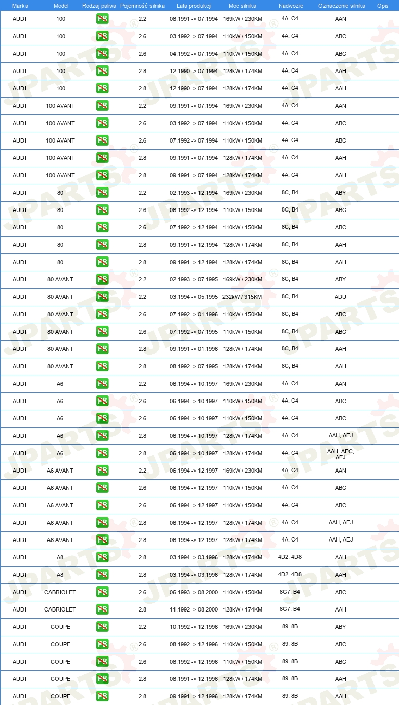Viewport: 399px width, 705px height.
Task: Select the date range 02.1993 -> 07.1995
Action: pyautogui.click(x=194, y=280)
